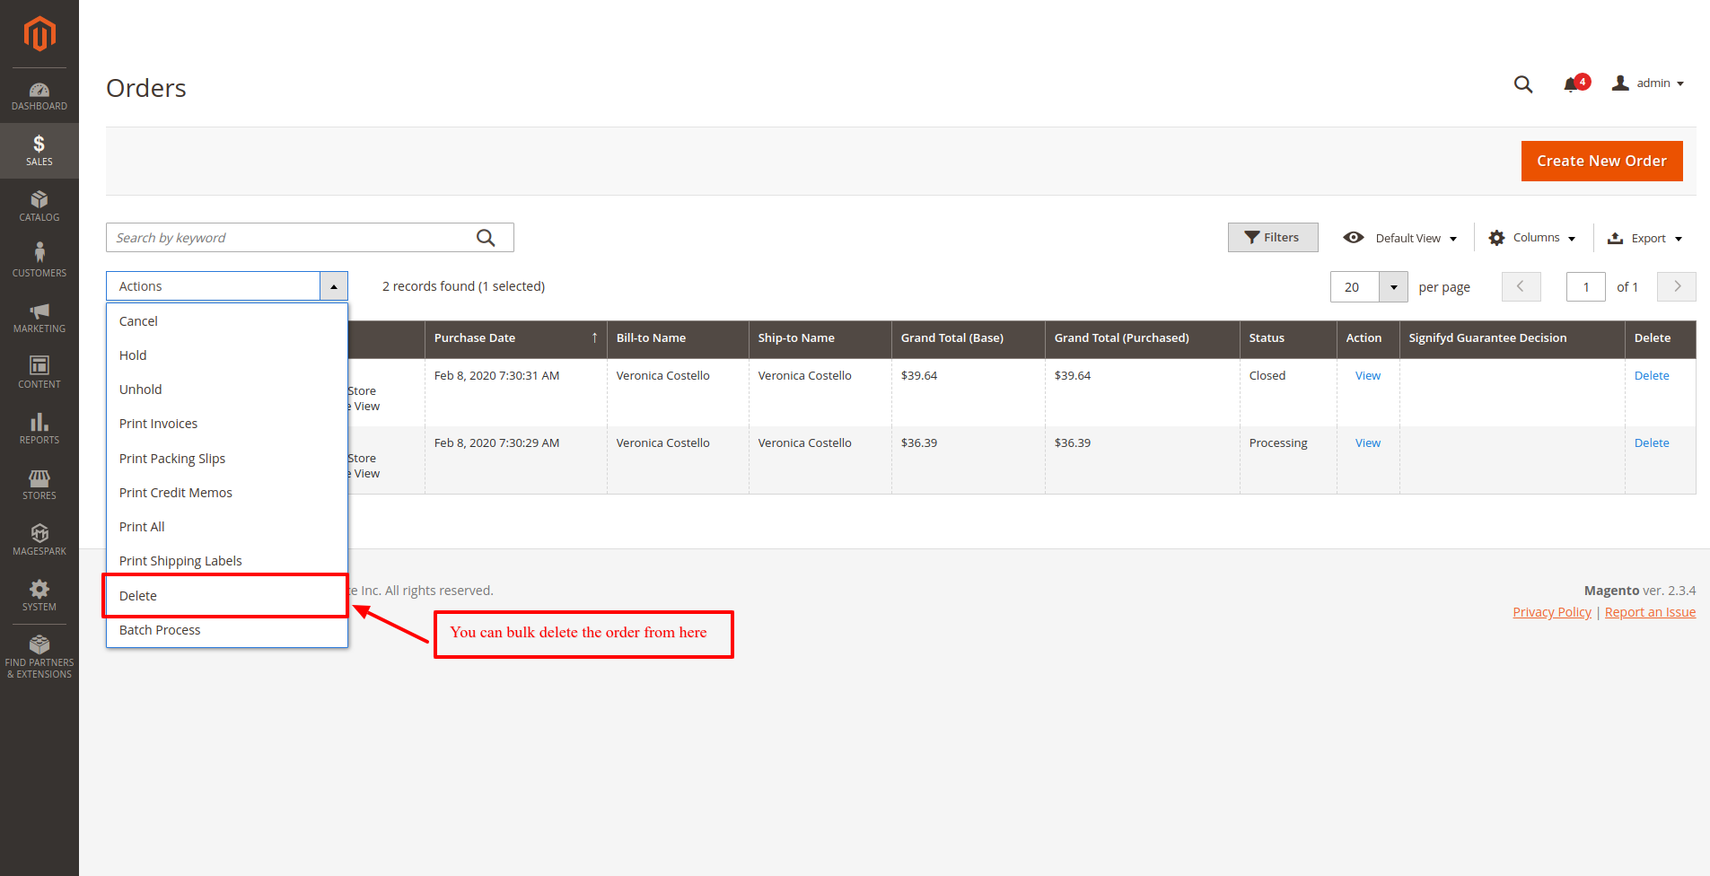Click the keyword search magnifier button
This screenshot has width=1710, height=876.
(486, 238)
